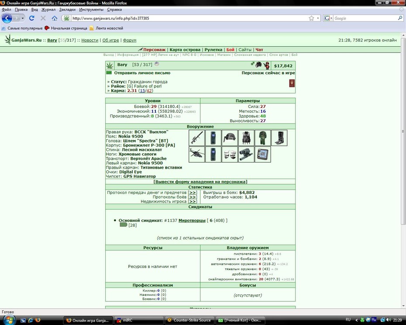Open the Закладки menu

[x=67, y=10]
